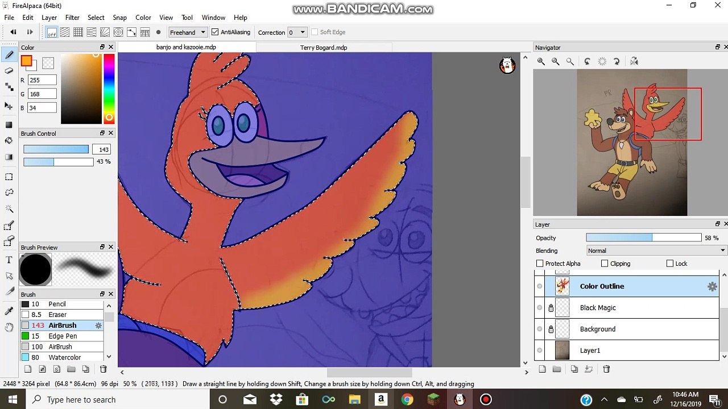Click the Undo arrow in toolbar
Image resolution: width=728 pixels, height=409 pixels.
(x=13, y=32)
